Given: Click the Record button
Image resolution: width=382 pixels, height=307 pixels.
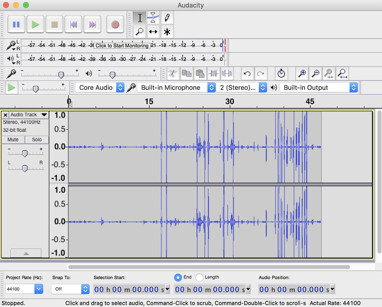Looking at the screenshot, I should pyautogui.click(x=115, y=25).
